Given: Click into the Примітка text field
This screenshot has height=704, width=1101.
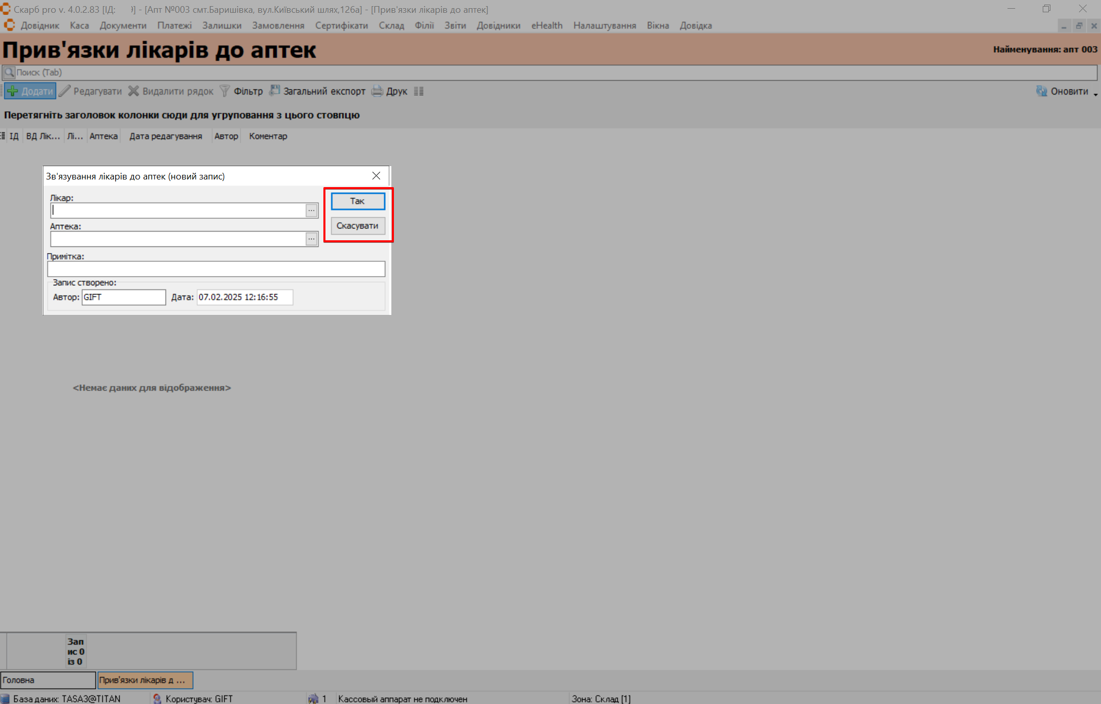Looking at the screenshot, I should coord(216,269).
